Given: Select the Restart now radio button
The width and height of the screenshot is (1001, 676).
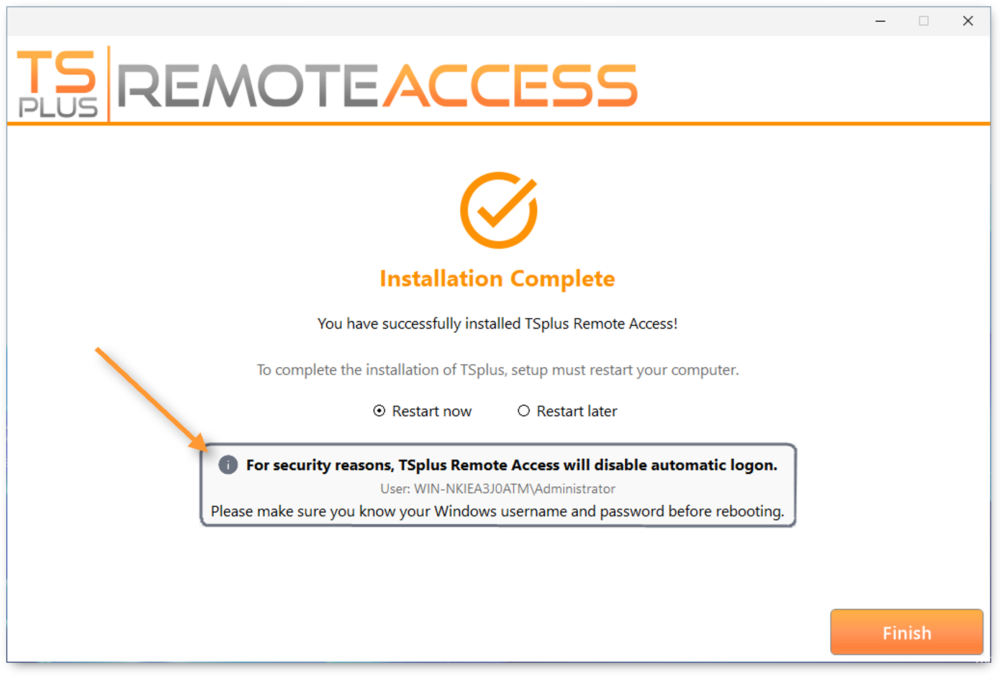Looking at the screenshot, I should [379, 411].
